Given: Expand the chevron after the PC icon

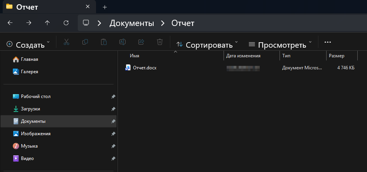Looking at the screenshot, I should pos(99,23).
